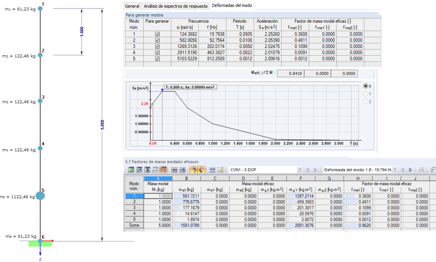Go to next load case arrow beside CVN1
This screenshot has height=262, width=436.
[x=315, y=170]
